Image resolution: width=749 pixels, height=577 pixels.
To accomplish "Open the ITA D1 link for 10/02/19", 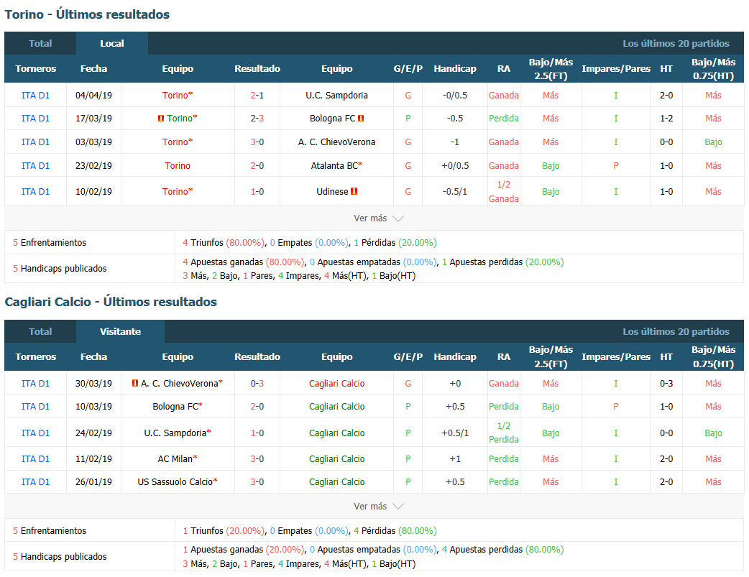I will (x=35, y=192).
